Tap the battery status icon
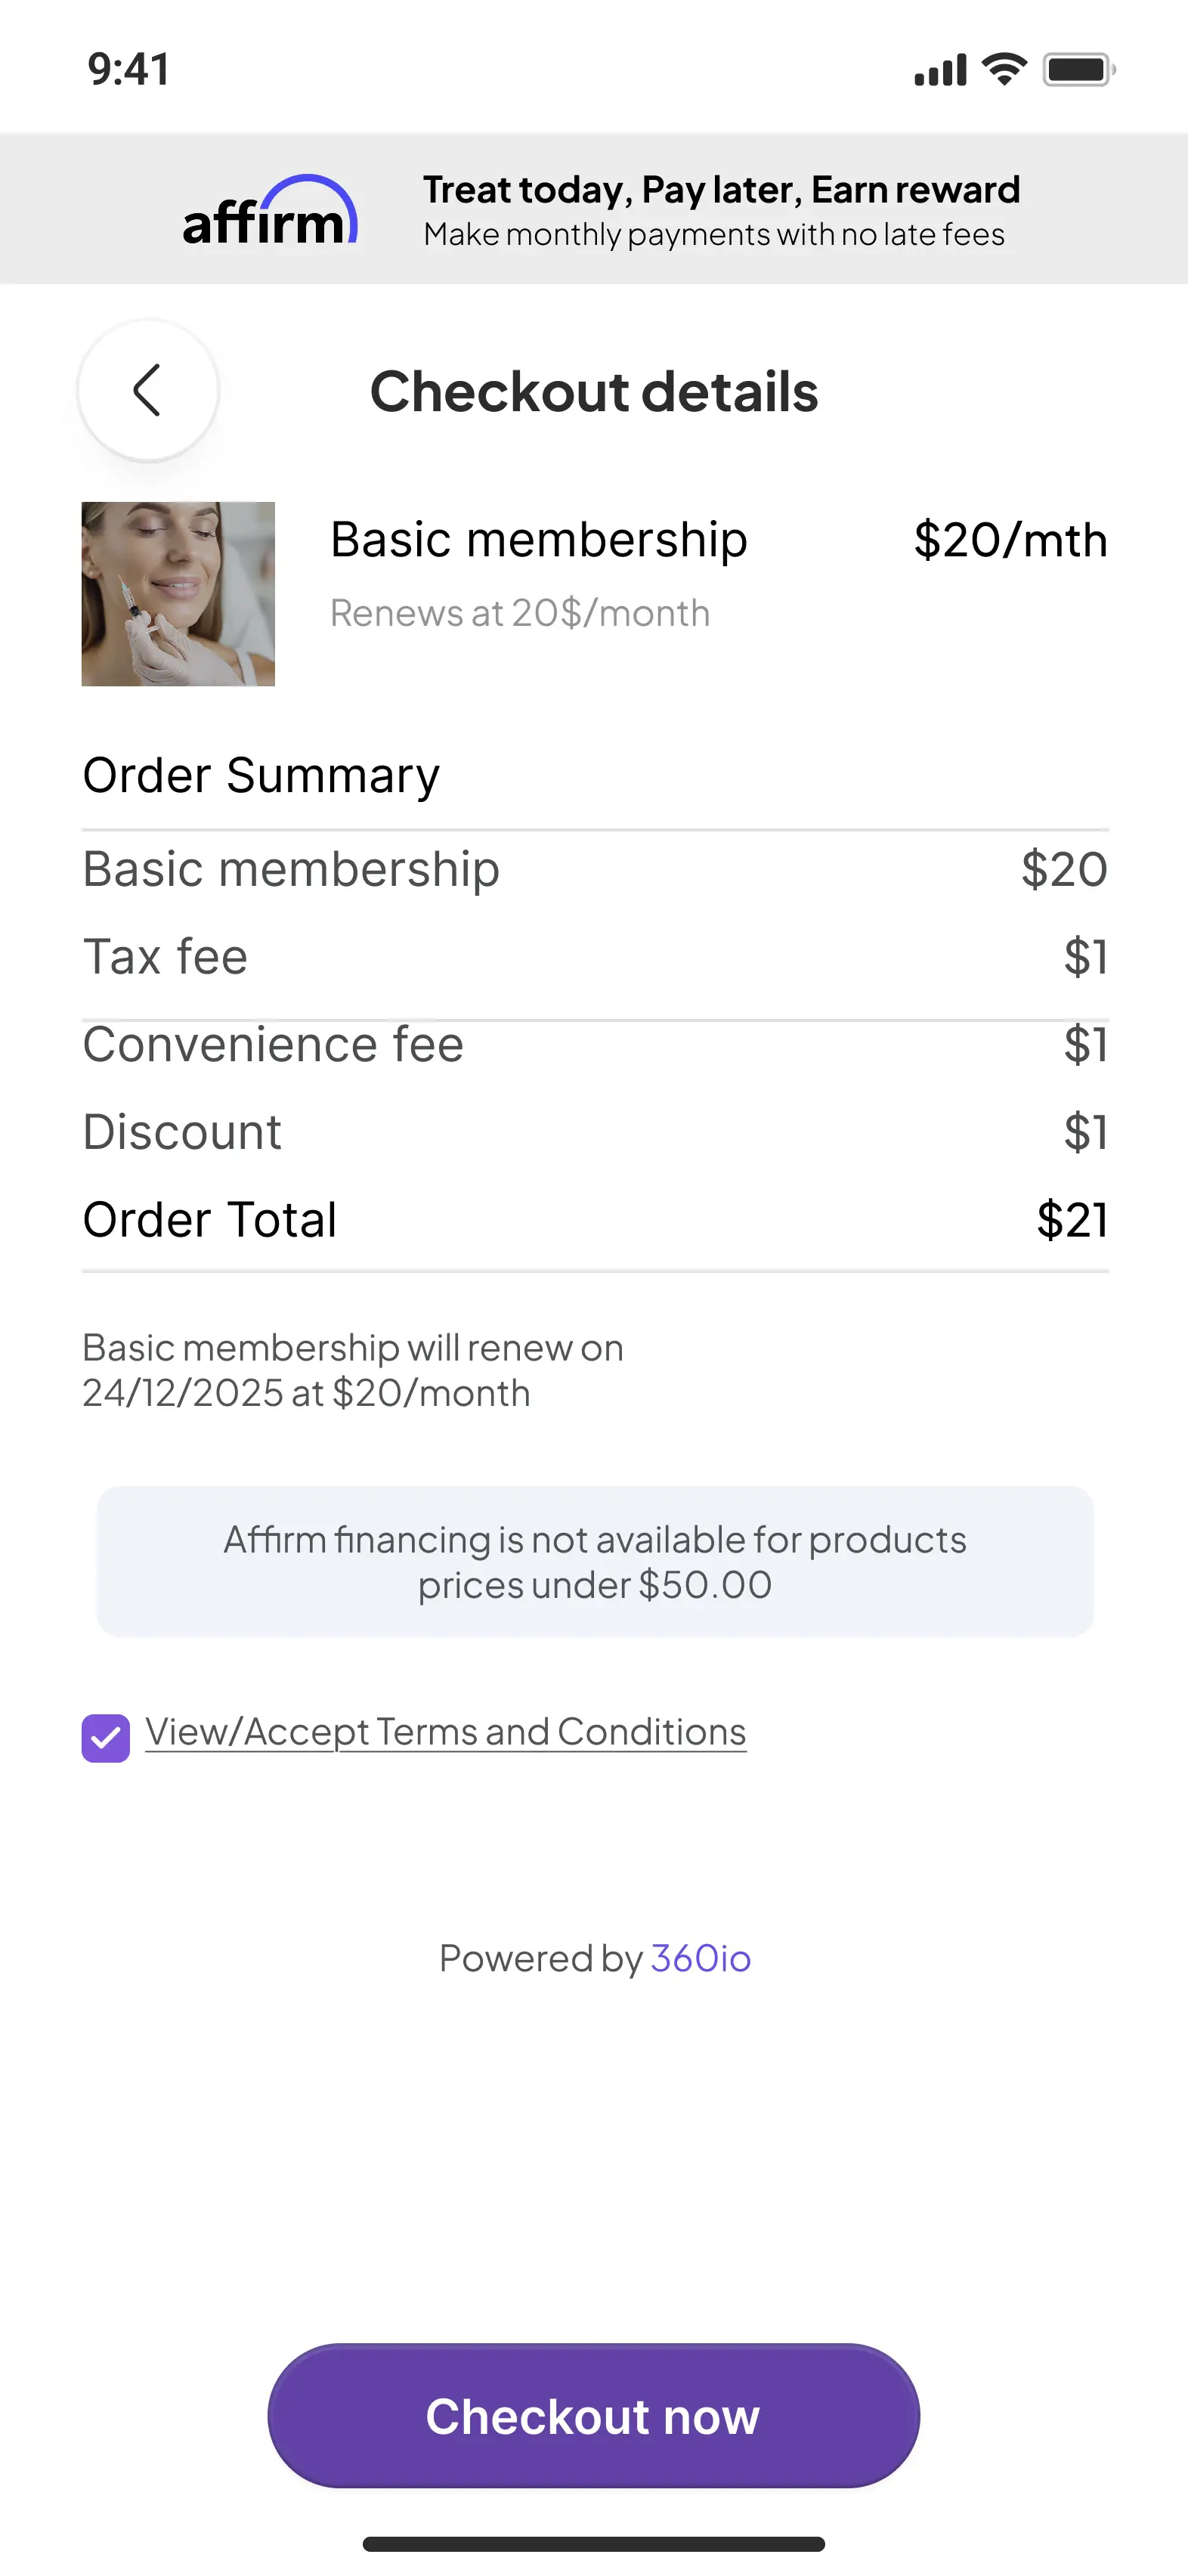 pos(1079,69)
